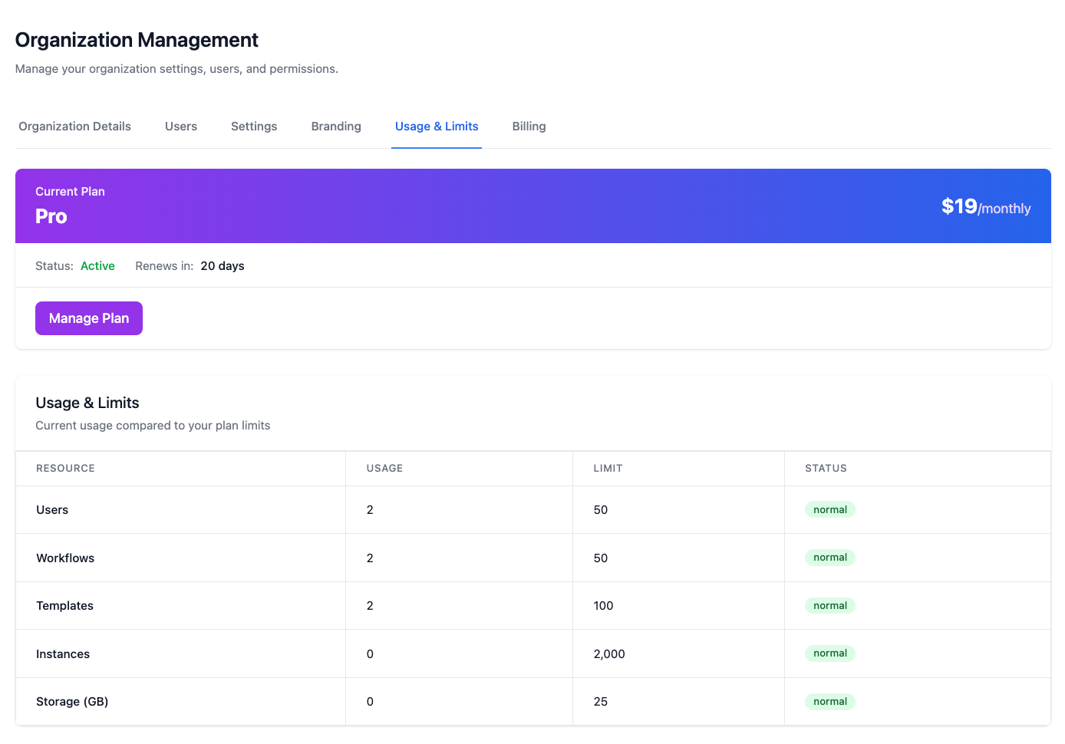Go to the Settings tab
Image resolution: width=1065 pixels, height=744 pixels.
(x=254, y=127)
